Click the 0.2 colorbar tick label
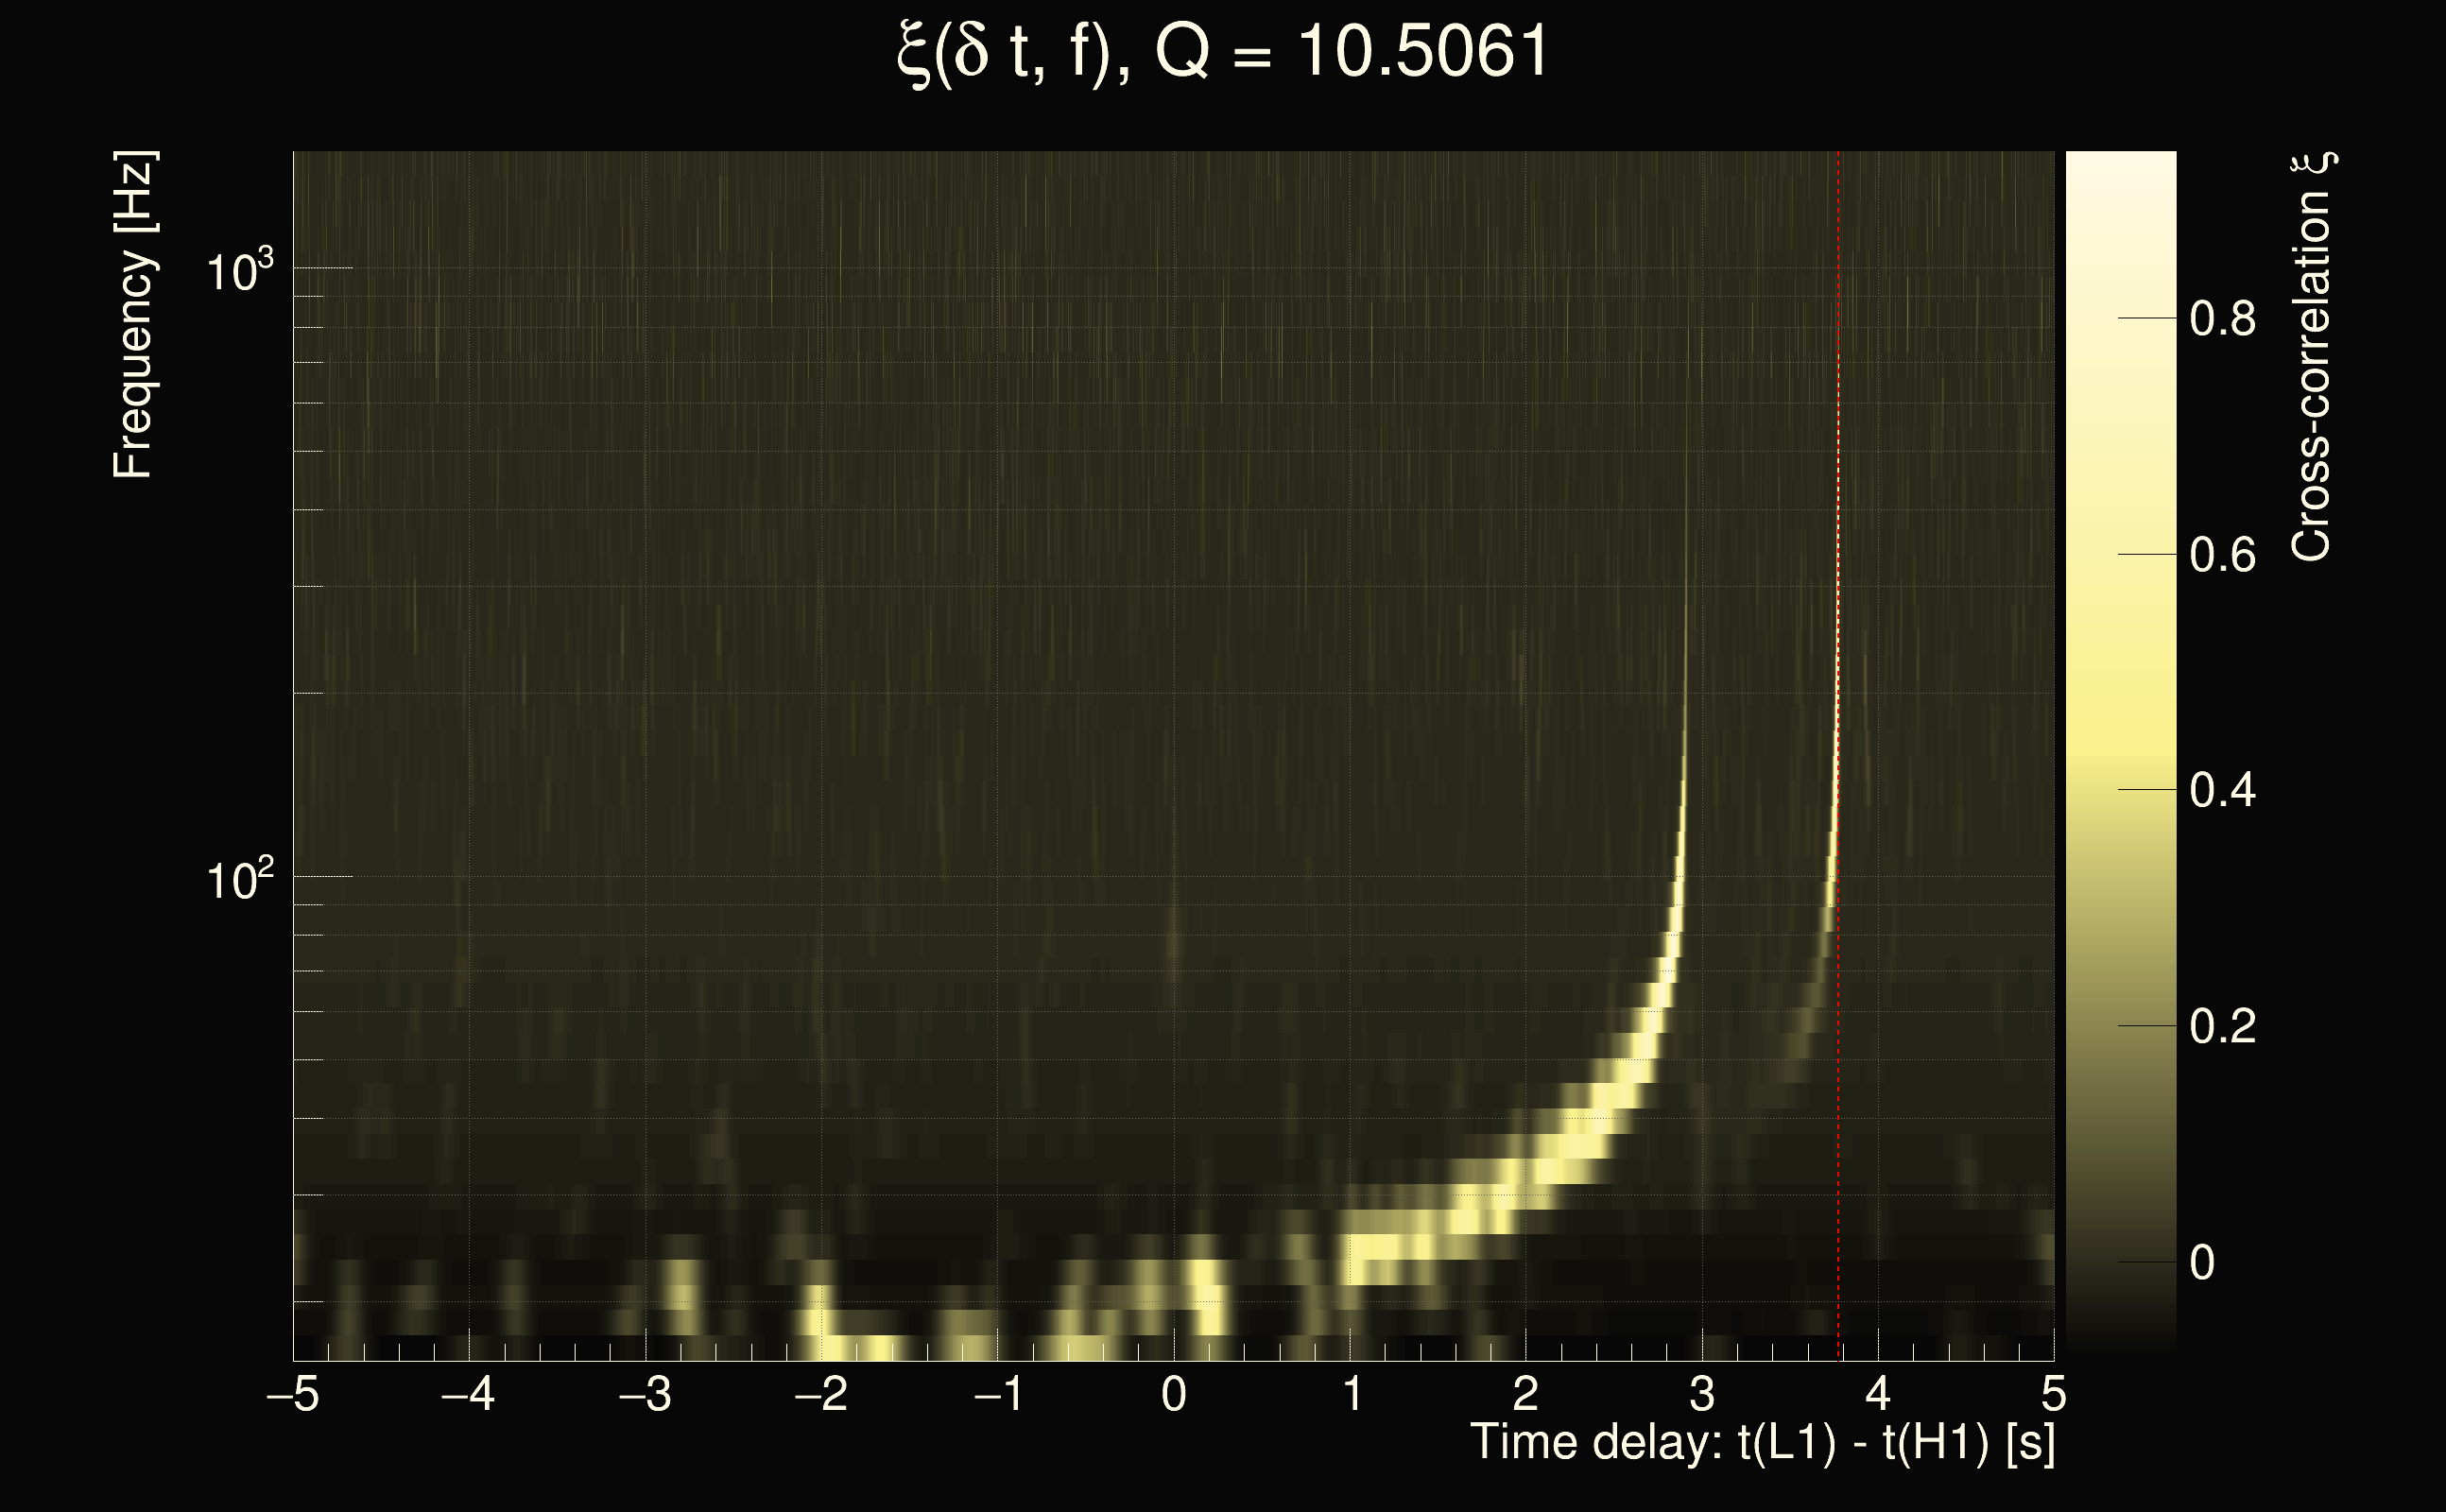 [x=2222, y=1027]
